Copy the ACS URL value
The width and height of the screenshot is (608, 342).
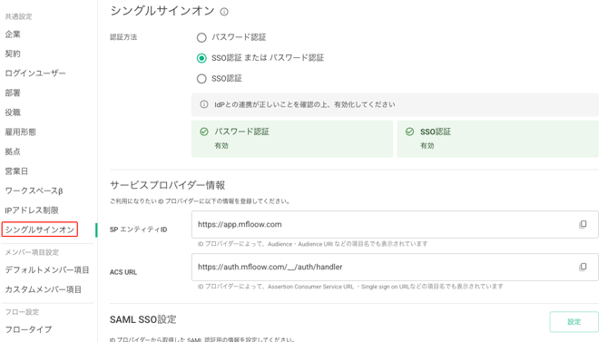(x=583, y=267)
